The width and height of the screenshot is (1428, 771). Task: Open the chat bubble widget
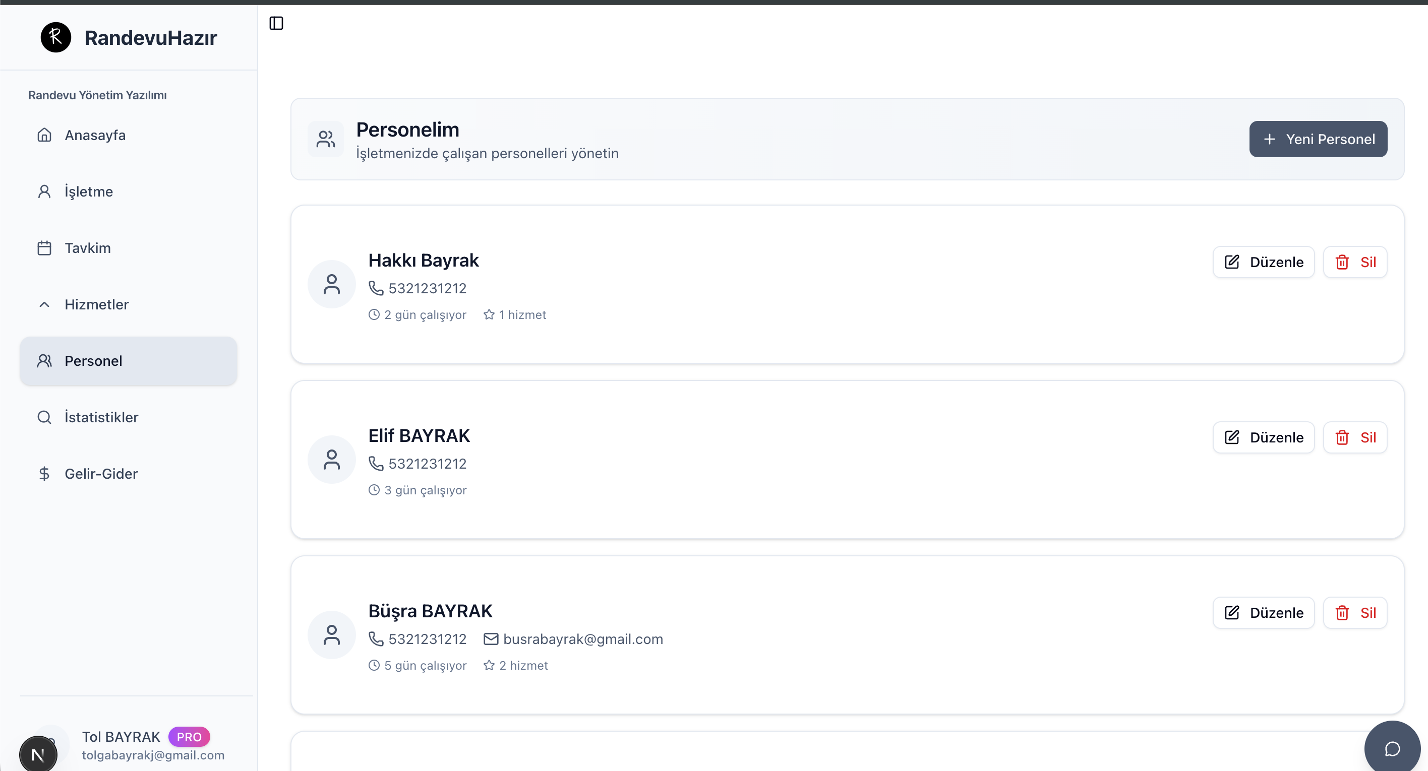coord(1392,748)
